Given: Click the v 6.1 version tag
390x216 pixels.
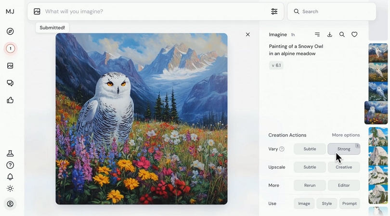Looking at the screenshot, I should (x=276, y=65).
